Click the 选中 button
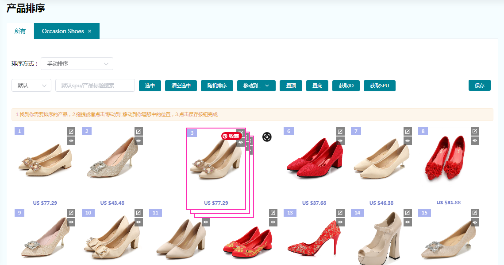 (150, 86)
